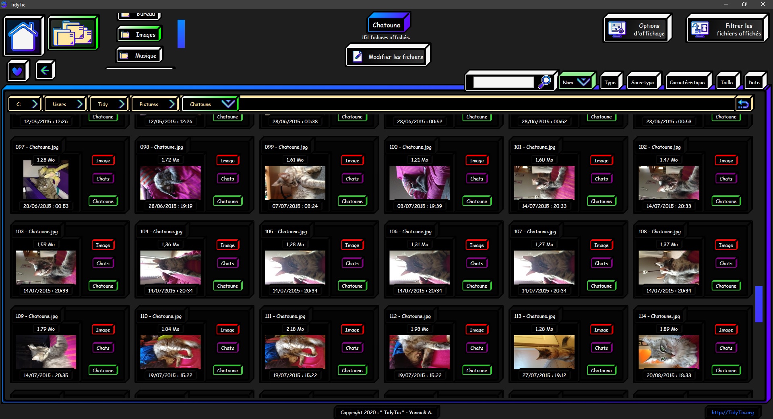Expand the Tidy breadcrumb chevron
Viewport: 773px width, 419px height.
[122, 104]
